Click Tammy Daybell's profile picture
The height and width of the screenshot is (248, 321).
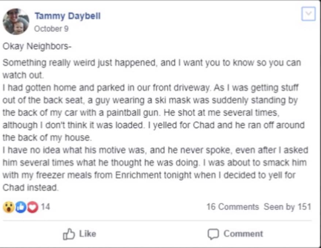[16, 22]
